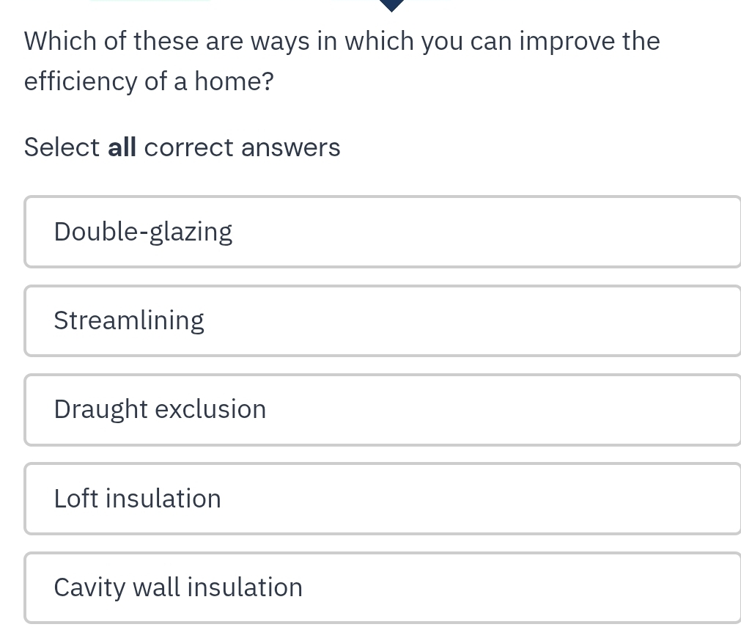Viewport: 741px width, 638px height.
Task: Click the 'Select all correct answers' instruction
Action: pyautogui.click(x=182, y=147)
